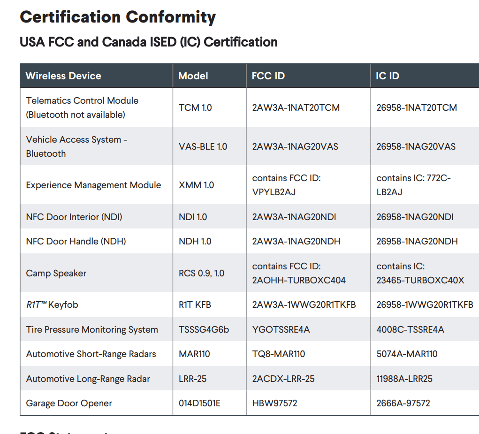This screenshot has width=479, height=434.
Task: Select the 'USA FCC and Canada ISED (IC) Certification' subheading
Action: tap(148, 42)
